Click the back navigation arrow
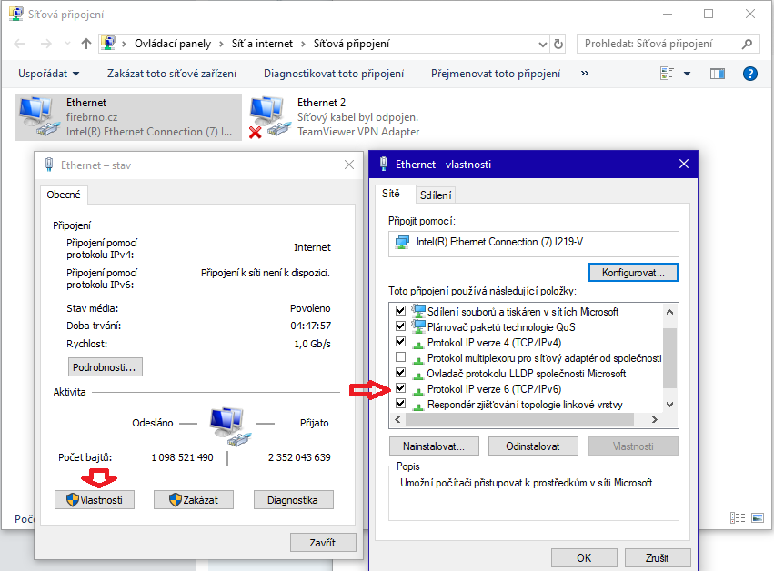774x571 pixels. (18, 44)
